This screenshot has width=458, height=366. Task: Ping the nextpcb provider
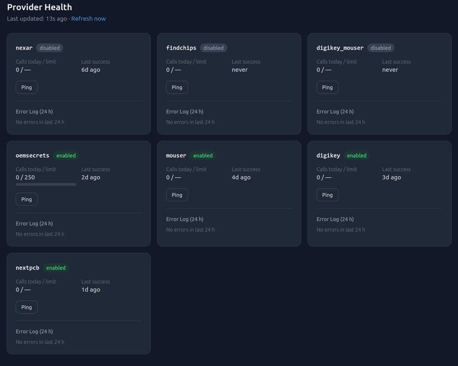[x=27, y=307]
